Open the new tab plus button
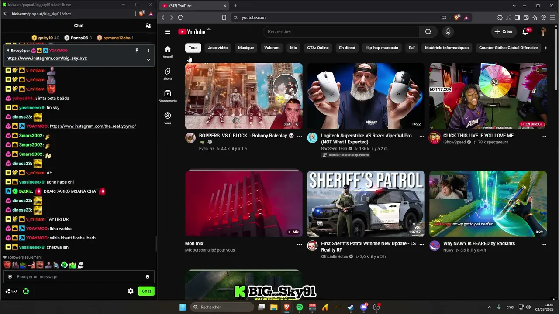This screenshot has height=314, width=559. click(x=235, y=6)
